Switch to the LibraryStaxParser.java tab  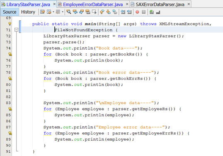(28, 5)
